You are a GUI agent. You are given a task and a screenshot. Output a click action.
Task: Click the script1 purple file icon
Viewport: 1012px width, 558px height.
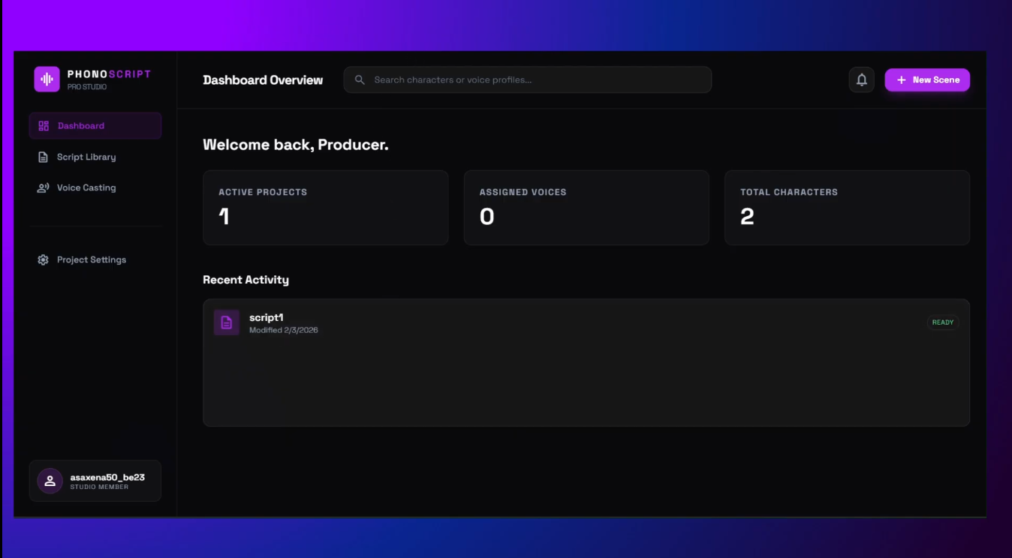tap(227, 322)
